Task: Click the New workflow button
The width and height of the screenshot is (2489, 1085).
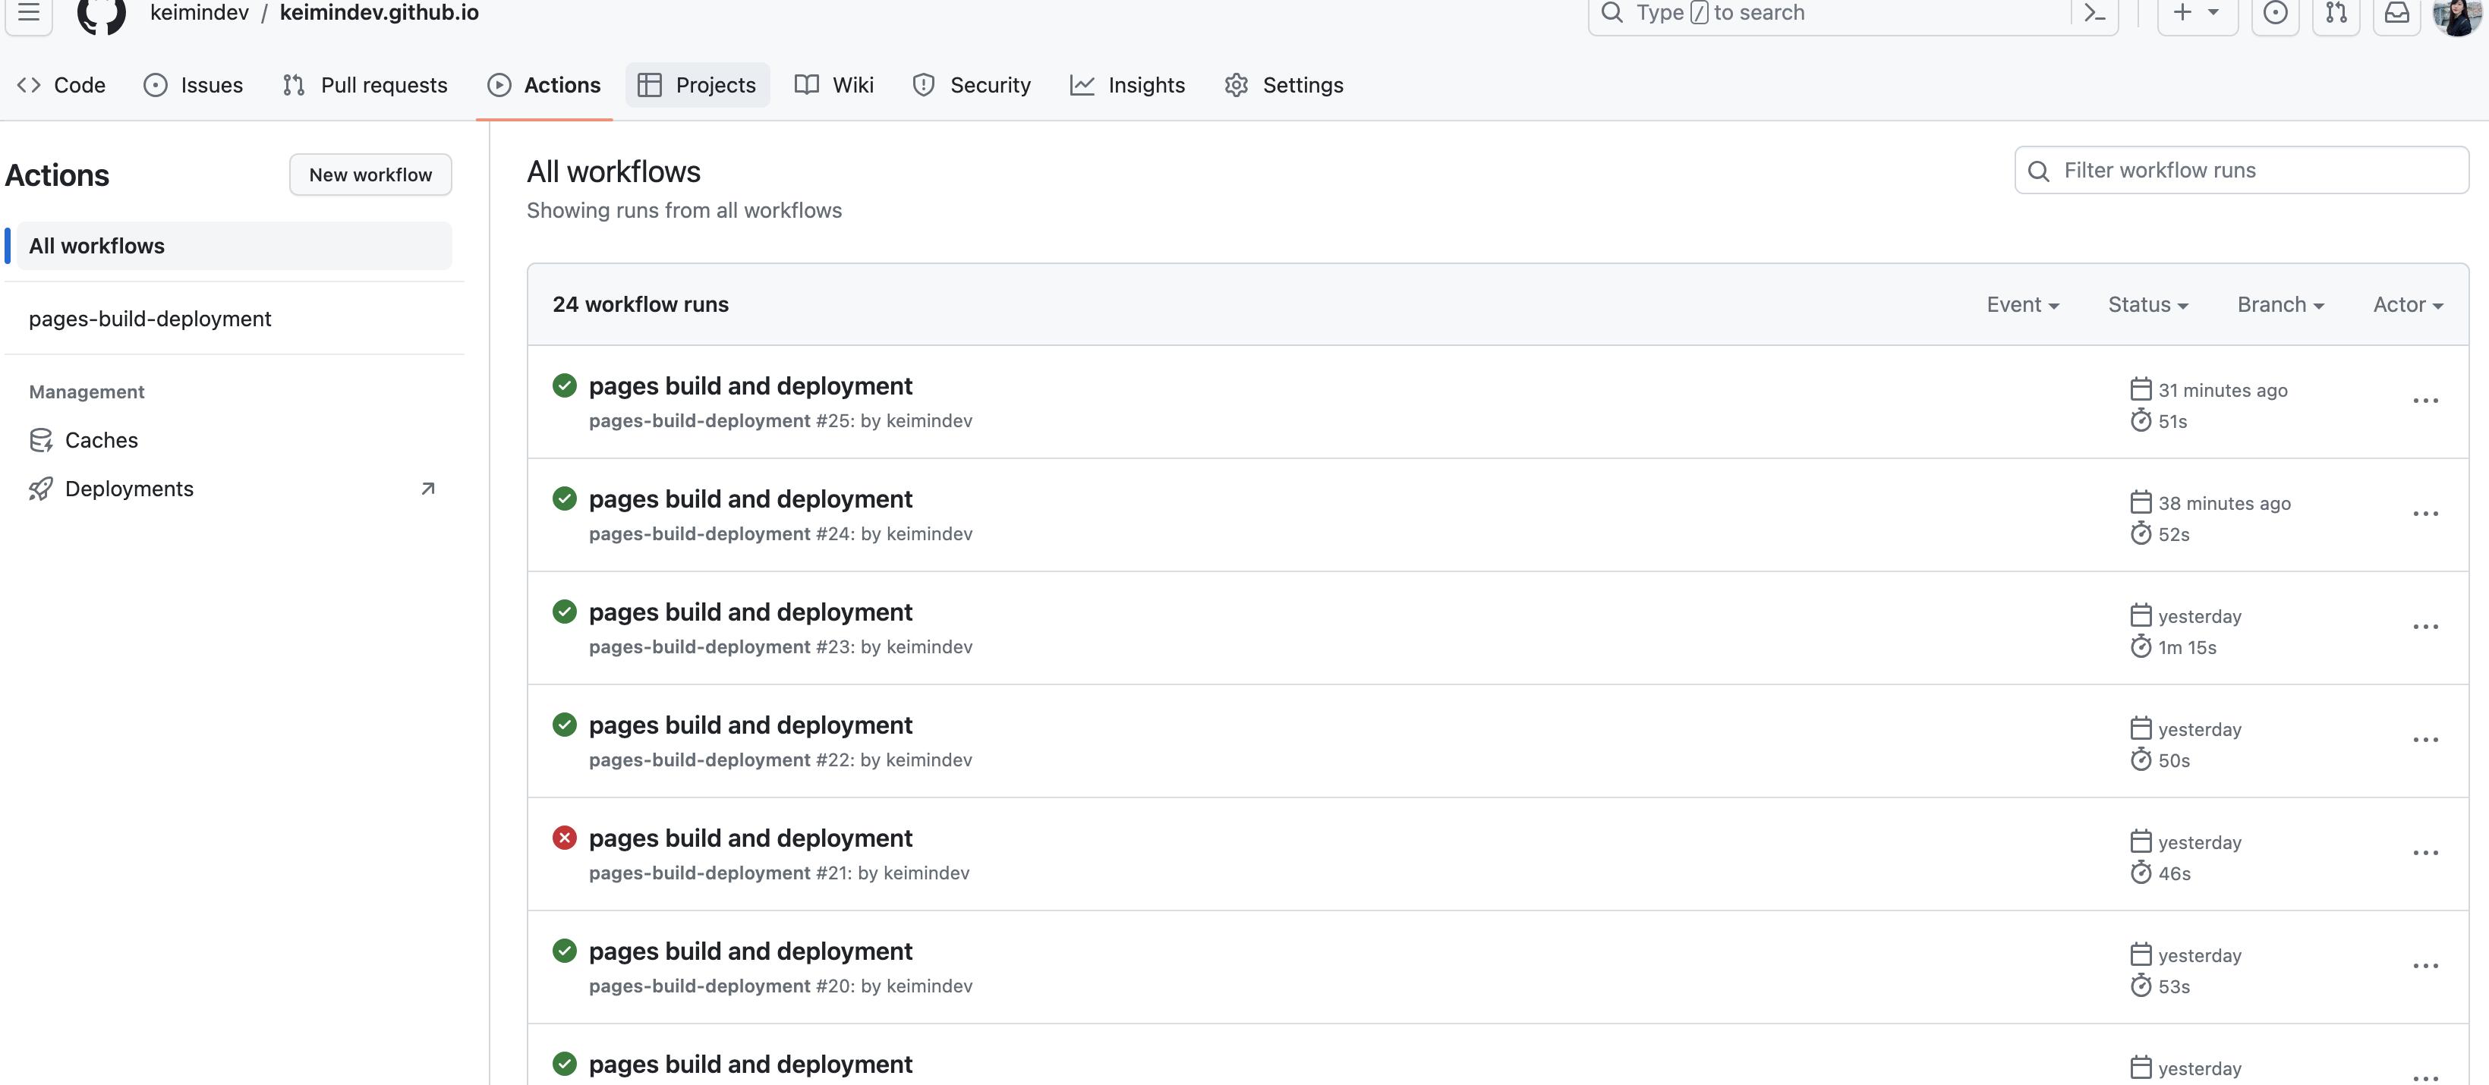Action: (x=370, y=175)
